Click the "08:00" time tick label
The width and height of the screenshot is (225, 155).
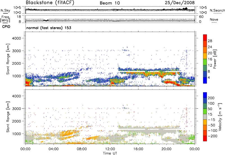click(82, 149)
